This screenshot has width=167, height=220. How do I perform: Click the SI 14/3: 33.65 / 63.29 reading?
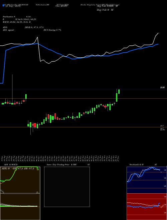point(26,19)
